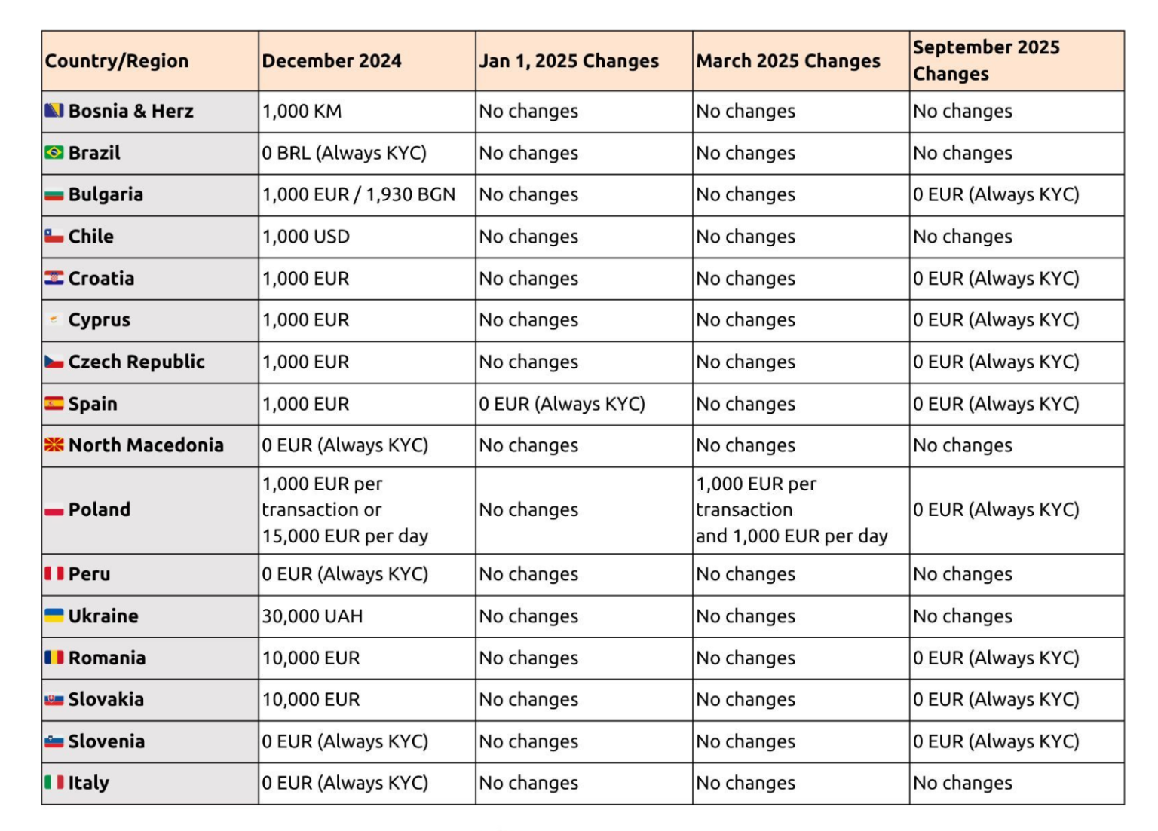Image resolution: width=1158 pixels, height=831 pixels.
Task: Click the Italy flag icon
Action: point(54,783)
